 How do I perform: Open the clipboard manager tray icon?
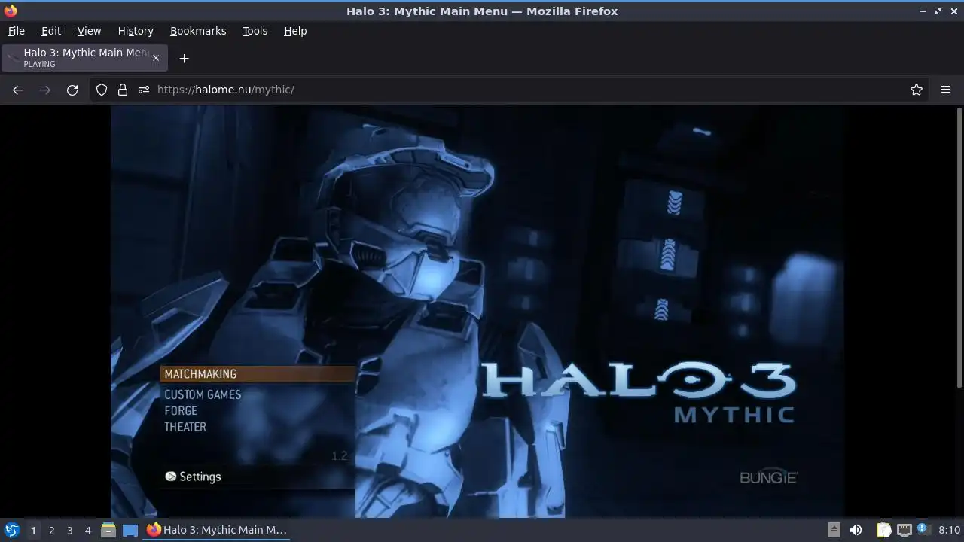(x=883, y=530)
